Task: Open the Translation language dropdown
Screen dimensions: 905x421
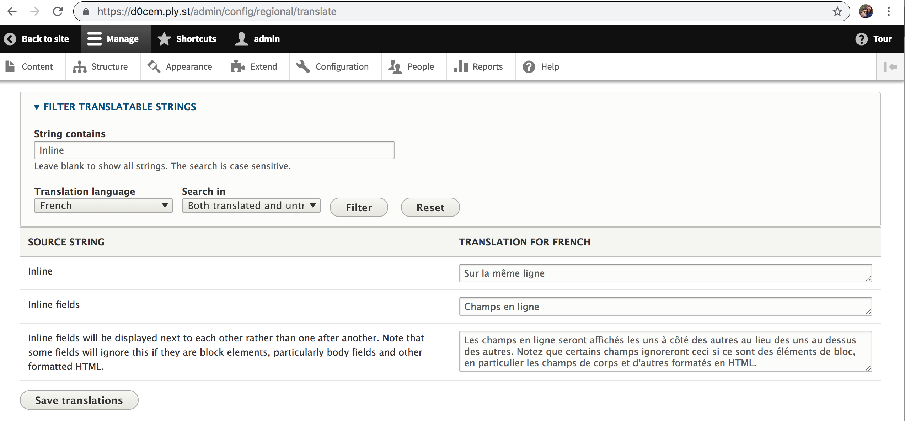Action: pyautogui.click(x=103, y=205)
